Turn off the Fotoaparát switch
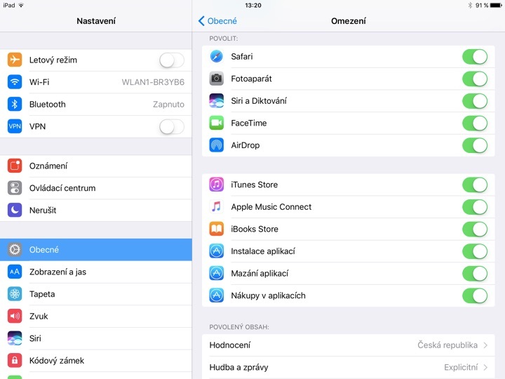The width and height of the screenshot is (505, 379). (475, 79)
